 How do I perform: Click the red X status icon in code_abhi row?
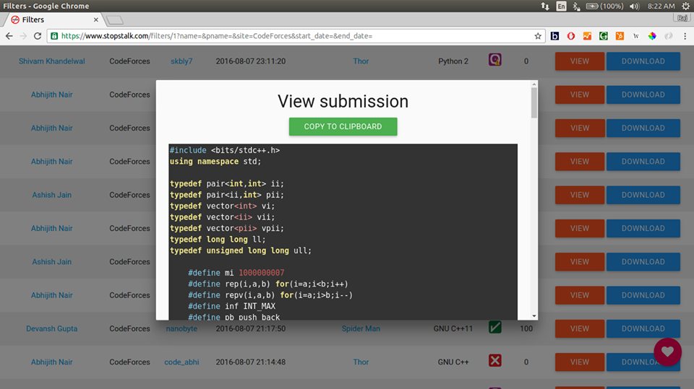(x=494, y=360)
